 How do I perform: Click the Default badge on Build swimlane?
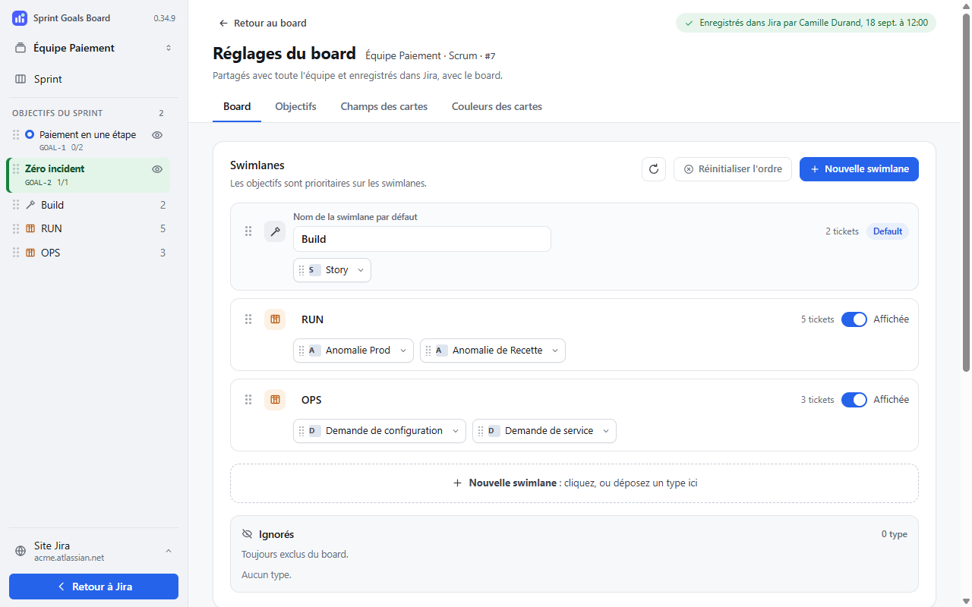[888, 231]
